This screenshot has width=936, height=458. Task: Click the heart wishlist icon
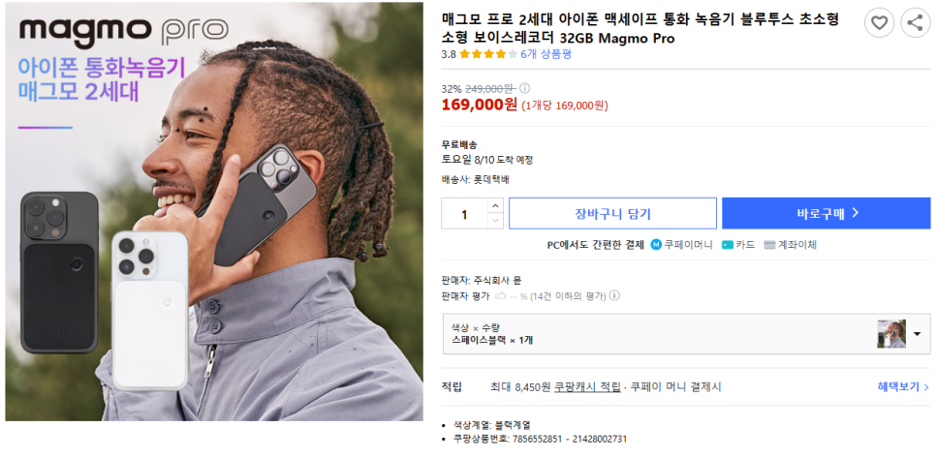[879, 23]
